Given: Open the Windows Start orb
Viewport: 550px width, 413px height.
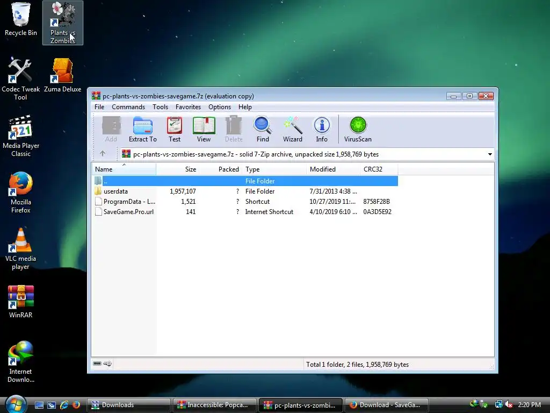Looking at the screenshot, I should click(x=16, y=404).
